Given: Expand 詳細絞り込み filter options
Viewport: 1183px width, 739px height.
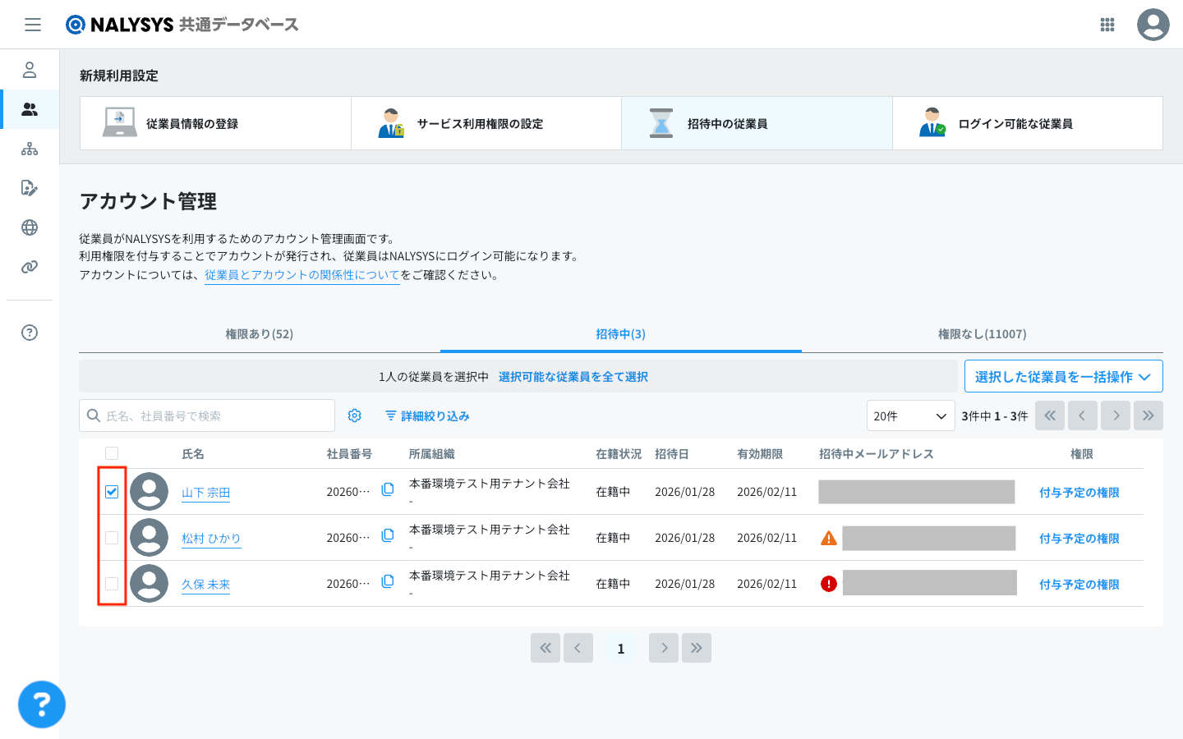Looking at the screenshot, I should click(427, 416).
